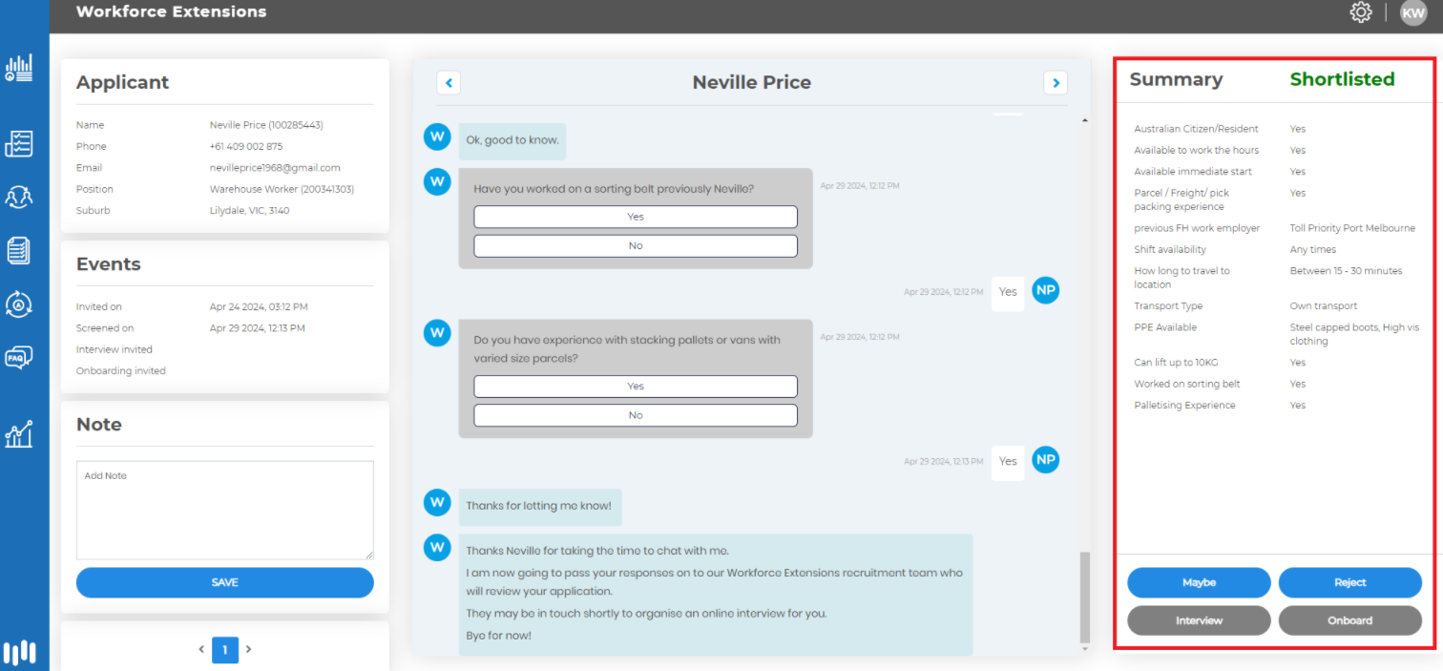Go to next applicant with right chevron
The image size is (1443, 671).
(x=1056, y=83)
